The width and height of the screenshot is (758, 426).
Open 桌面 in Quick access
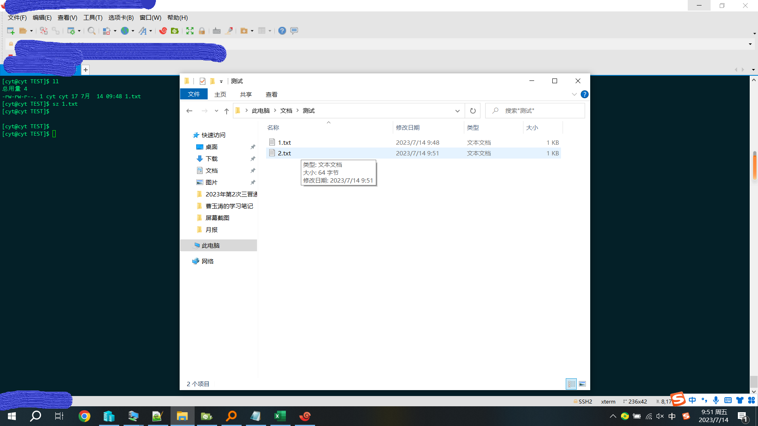(x=212, y=147)
